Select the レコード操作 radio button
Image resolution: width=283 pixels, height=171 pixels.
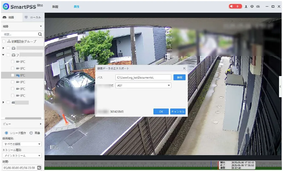pyautogui.click(x=7, y=133)
